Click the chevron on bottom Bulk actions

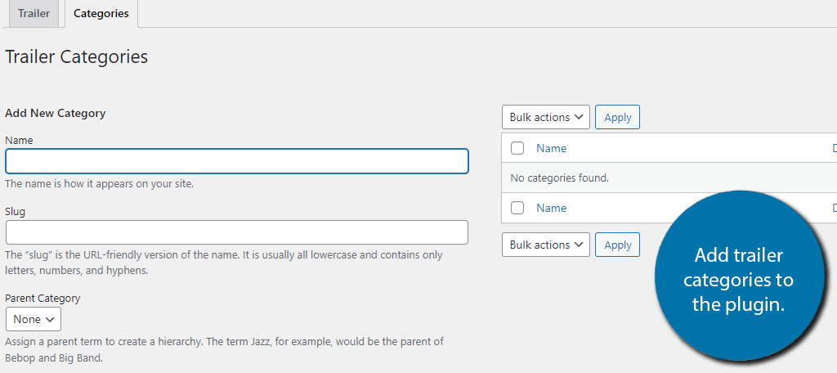point(578,245)
